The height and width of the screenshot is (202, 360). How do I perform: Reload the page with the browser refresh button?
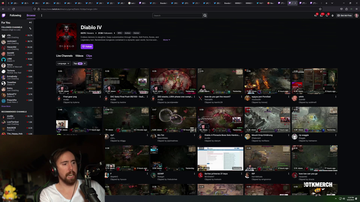coord(13,9)
